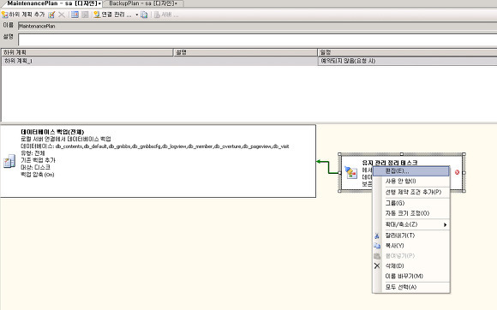The width and height of the screenshot is (497, 310).
Task: Click the grayed remove schedule icon
Action: [x=85, y=15]
